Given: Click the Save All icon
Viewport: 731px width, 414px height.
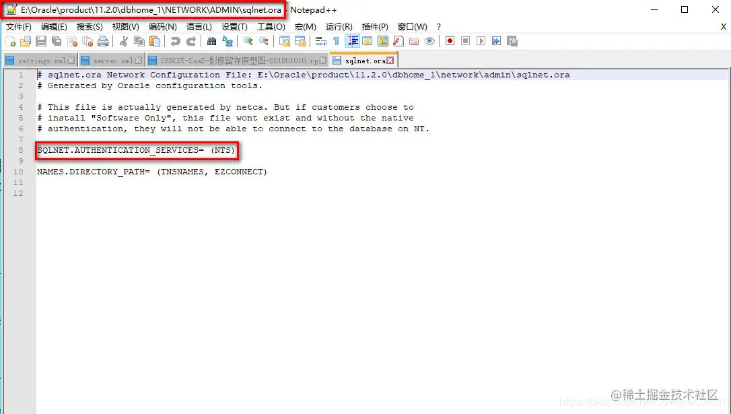Looking at the screenshot, I should pos(57,42).
